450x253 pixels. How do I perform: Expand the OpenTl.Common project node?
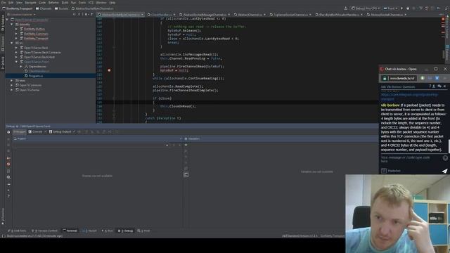pyautogui.click(x=12, y=85)
